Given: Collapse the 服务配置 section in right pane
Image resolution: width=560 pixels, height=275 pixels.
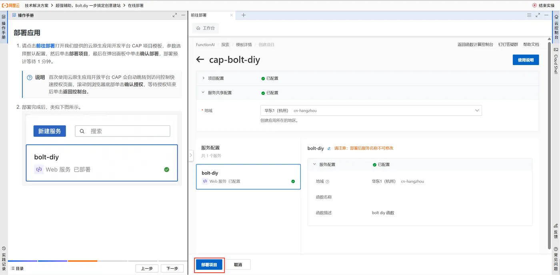Looking at the screenshot, I should (x=314, y=164).
